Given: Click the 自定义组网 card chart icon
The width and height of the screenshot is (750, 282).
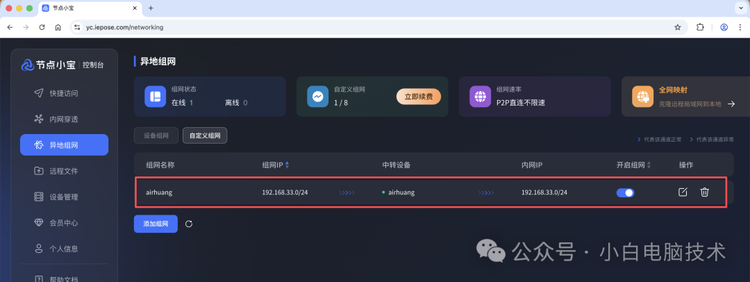Looking at the screenshot, I should click(x=317, y=97).
